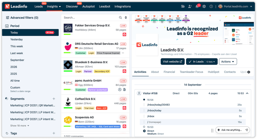
Task: Click document icon on ppmc Austria row
Action: coord(124,89)
